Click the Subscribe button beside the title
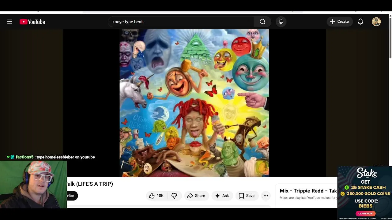The width and height of the screenshot is (392, 220). click(72, 196)
